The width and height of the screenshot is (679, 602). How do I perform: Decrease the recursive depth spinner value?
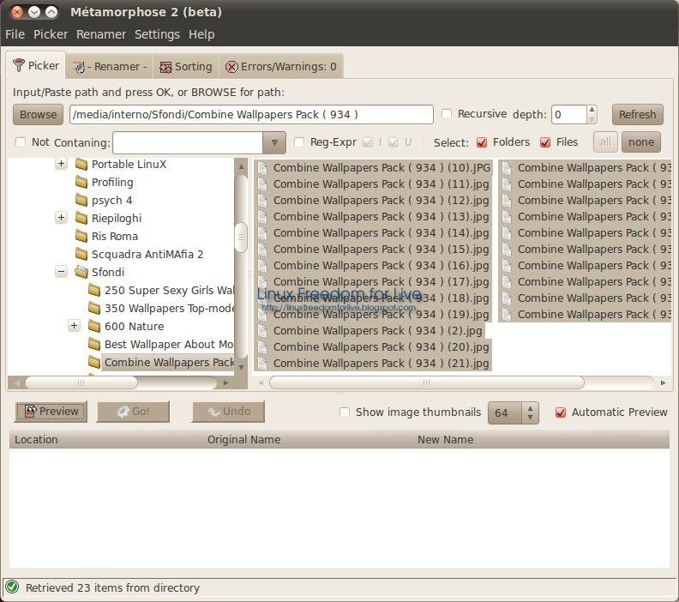[x=592, y=119]
